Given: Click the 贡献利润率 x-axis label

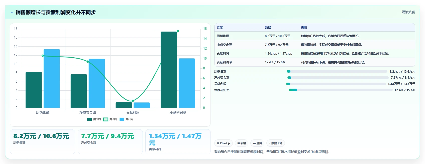Looking at the screenshot, I should click(x=178, y=112).
